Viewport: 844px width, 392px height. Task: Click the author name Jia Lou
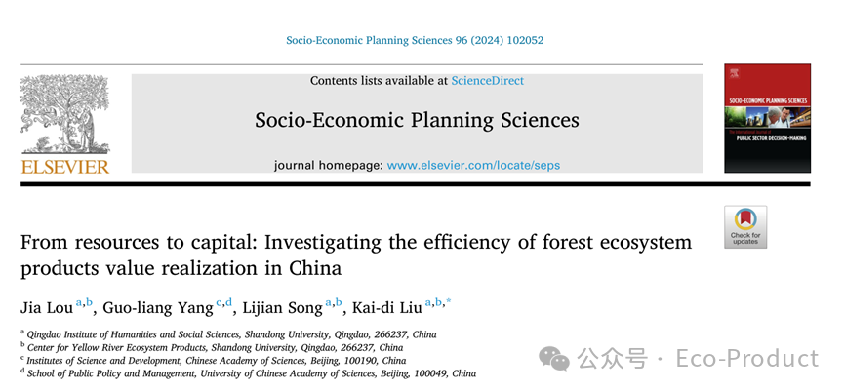click(46, 307)
